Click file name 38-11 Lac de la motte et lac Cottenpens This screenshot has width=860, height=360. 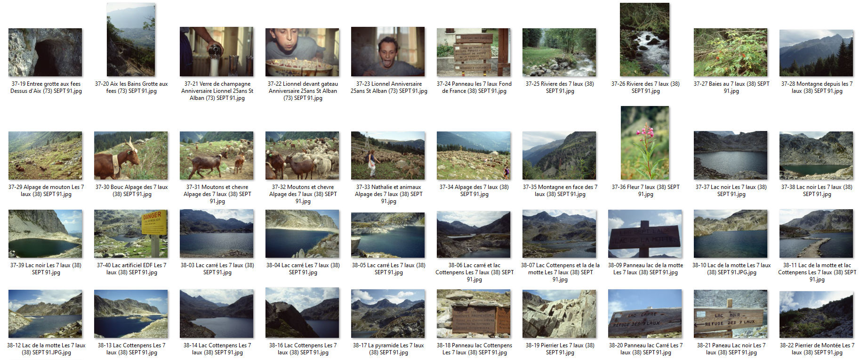click(817, 272)
